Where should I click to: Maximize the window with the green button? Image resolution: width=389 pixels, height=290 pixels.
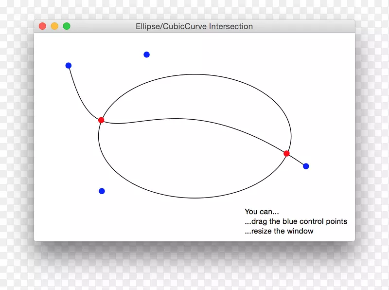pos(67,26)
